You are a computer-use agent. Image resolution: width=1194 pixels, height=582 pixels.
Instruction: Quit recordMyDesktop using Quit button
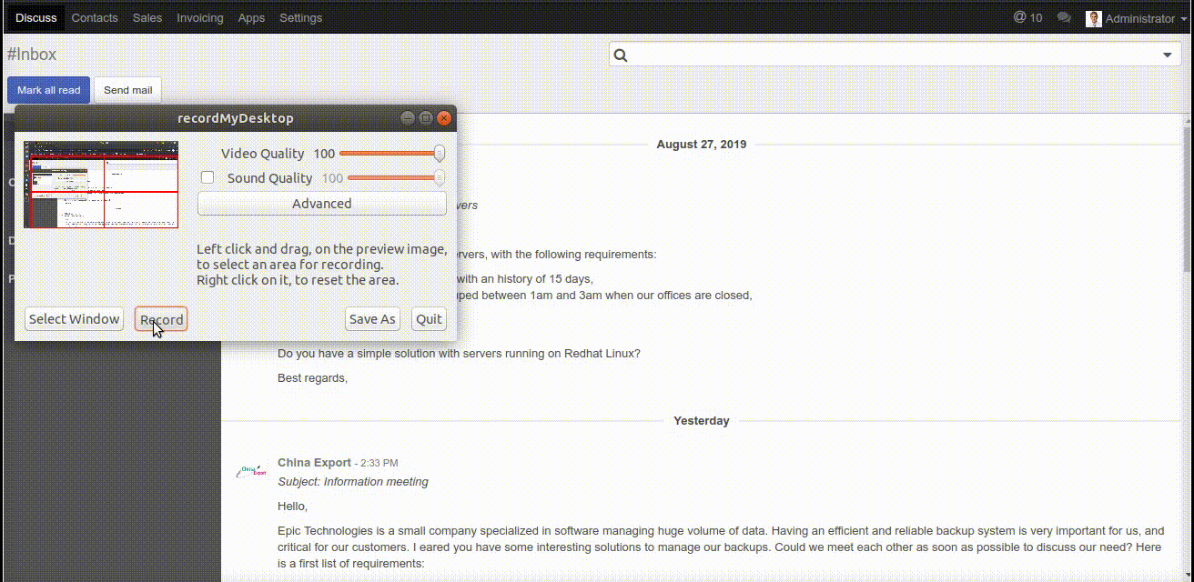[429, 318]
